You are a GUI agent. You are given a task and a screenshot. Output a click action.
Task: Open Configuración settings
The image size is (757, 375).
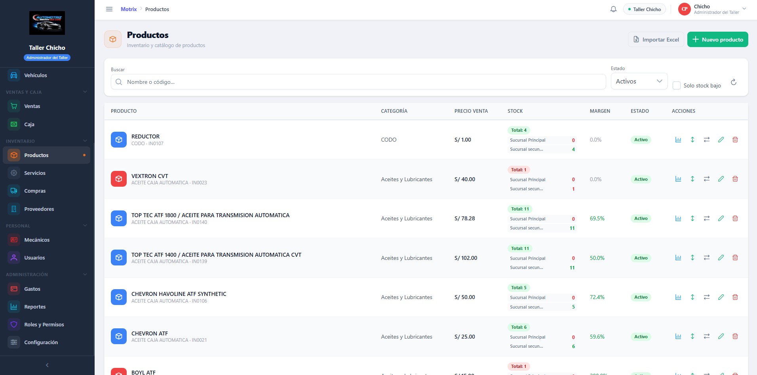46,342
